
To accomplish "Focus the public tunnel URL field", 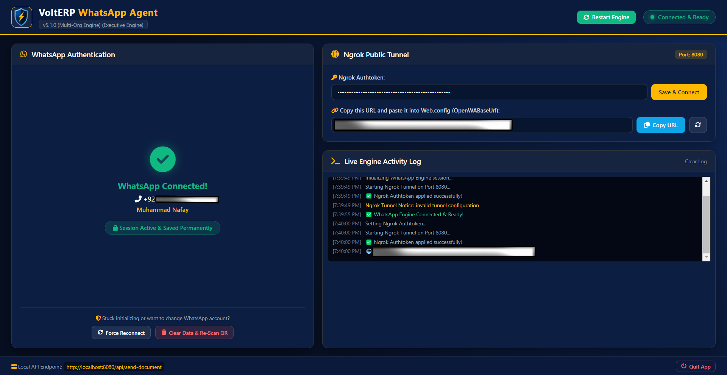I will coord(482,125).
